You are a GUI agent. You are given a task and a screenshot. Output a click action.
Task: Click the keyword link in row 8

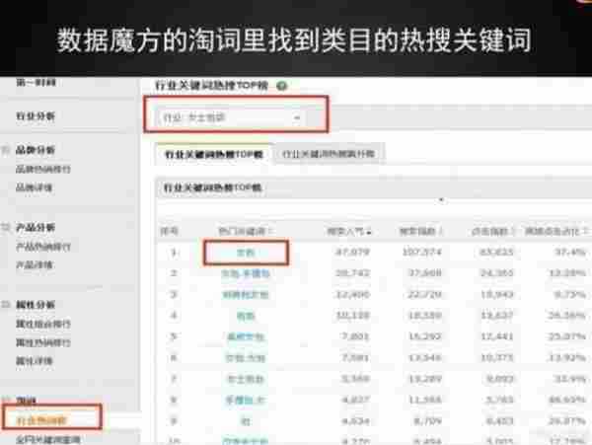click(246, 400)
